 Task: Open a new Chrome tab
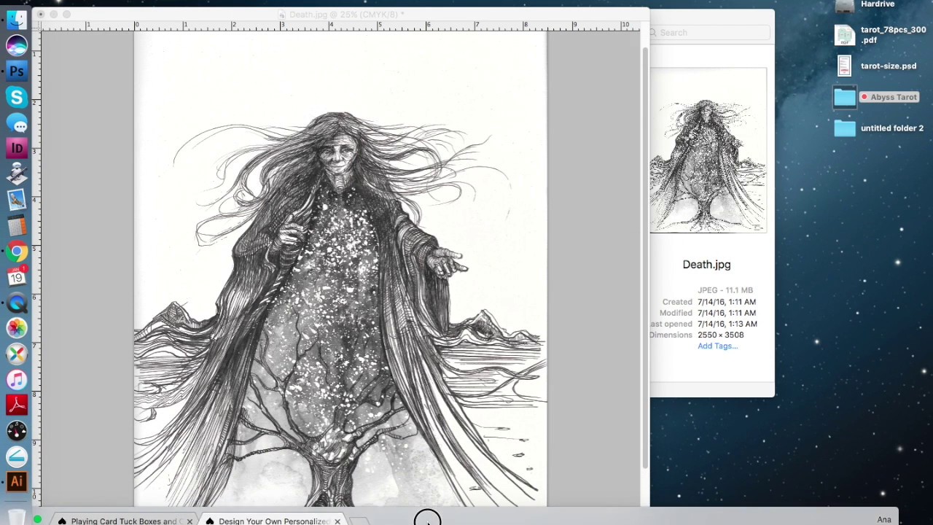click(x=359, y=521)
